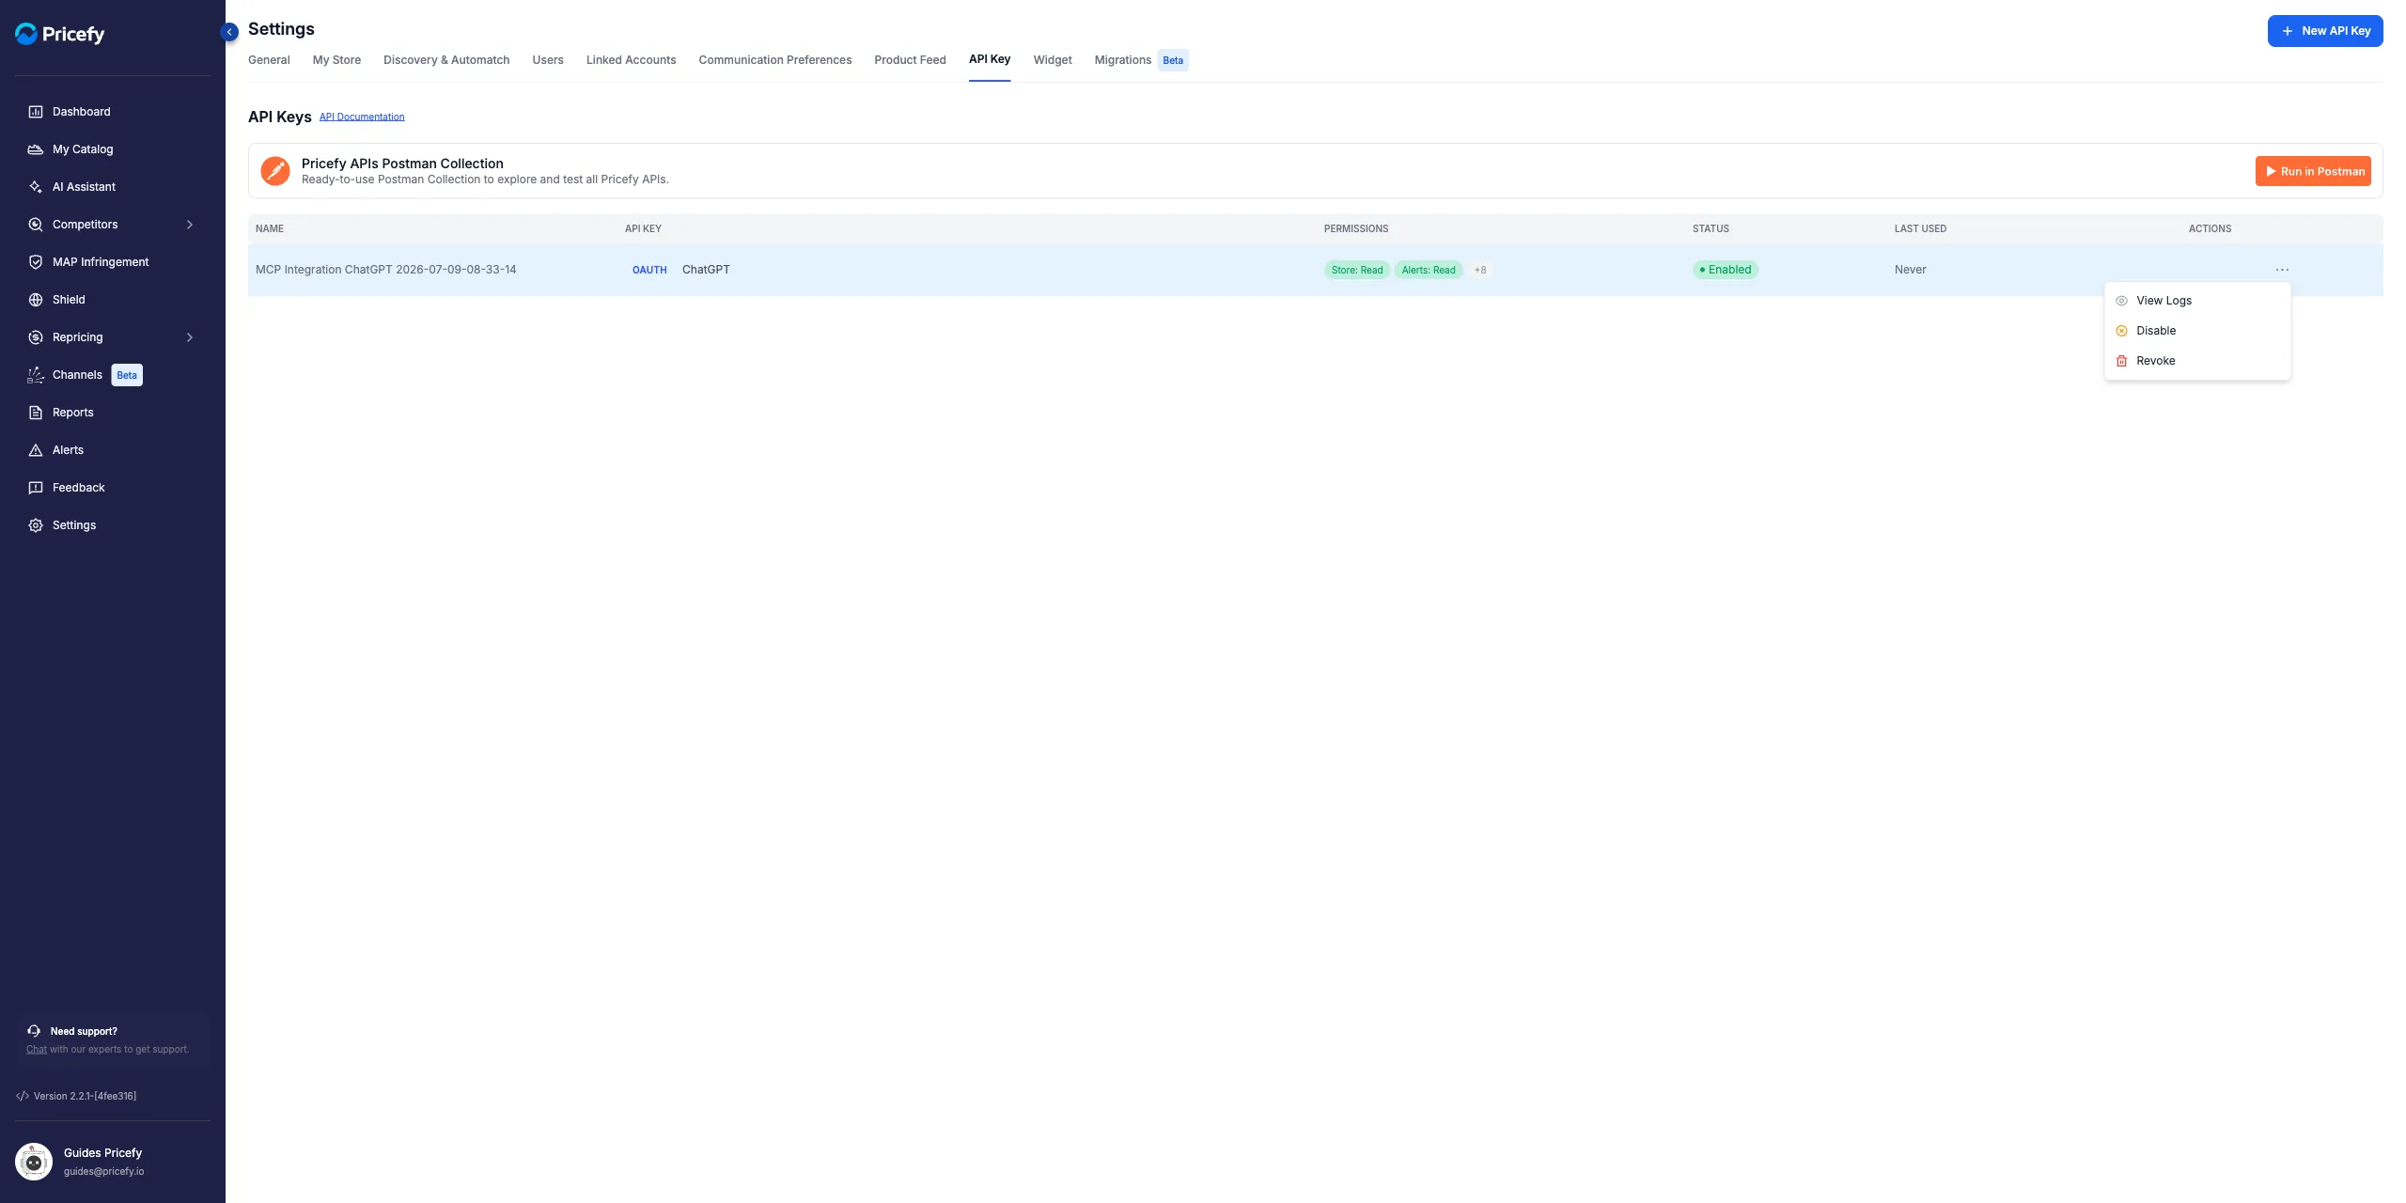The height and width of the screenshot is (1203, 2406).
Task: Click the Enabled status badge
Action: [1726, 270]
